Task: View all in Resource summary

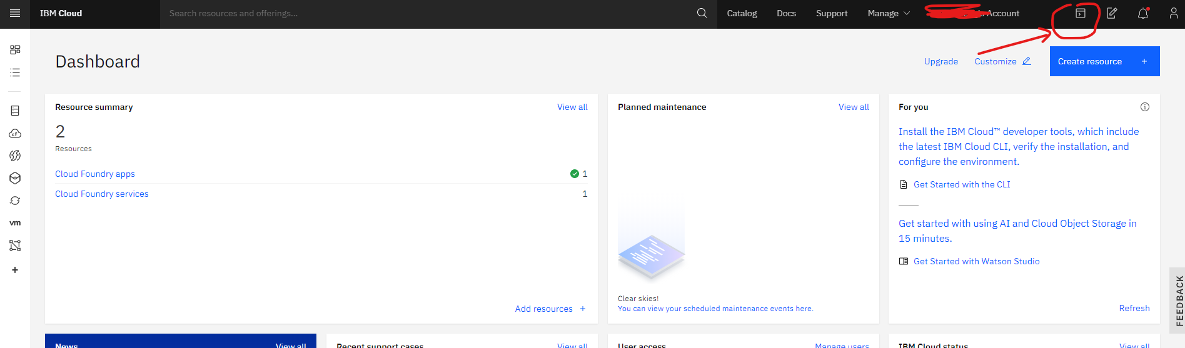Action: (x=572, y=107)
